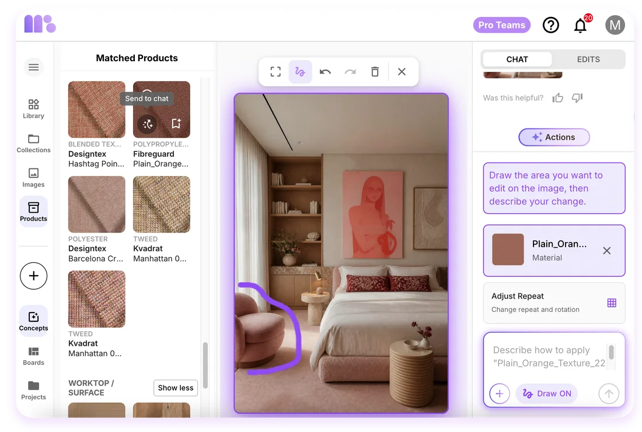The image size is (642, 432).
Task: Open Adjust Repeat grid options
Action: click(x=612, y=303)
